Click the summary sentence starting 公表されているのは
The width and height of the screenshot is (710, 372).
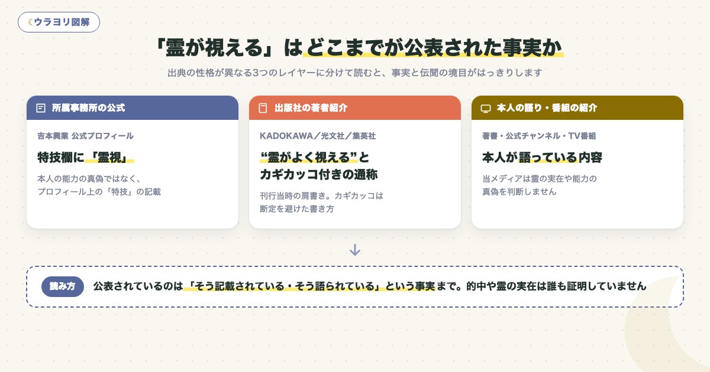[370, 286]
